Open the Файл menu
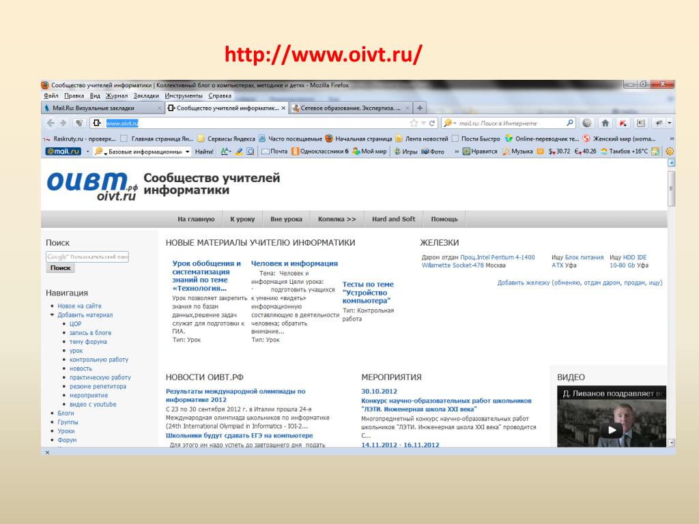 [x=51, y=96]
